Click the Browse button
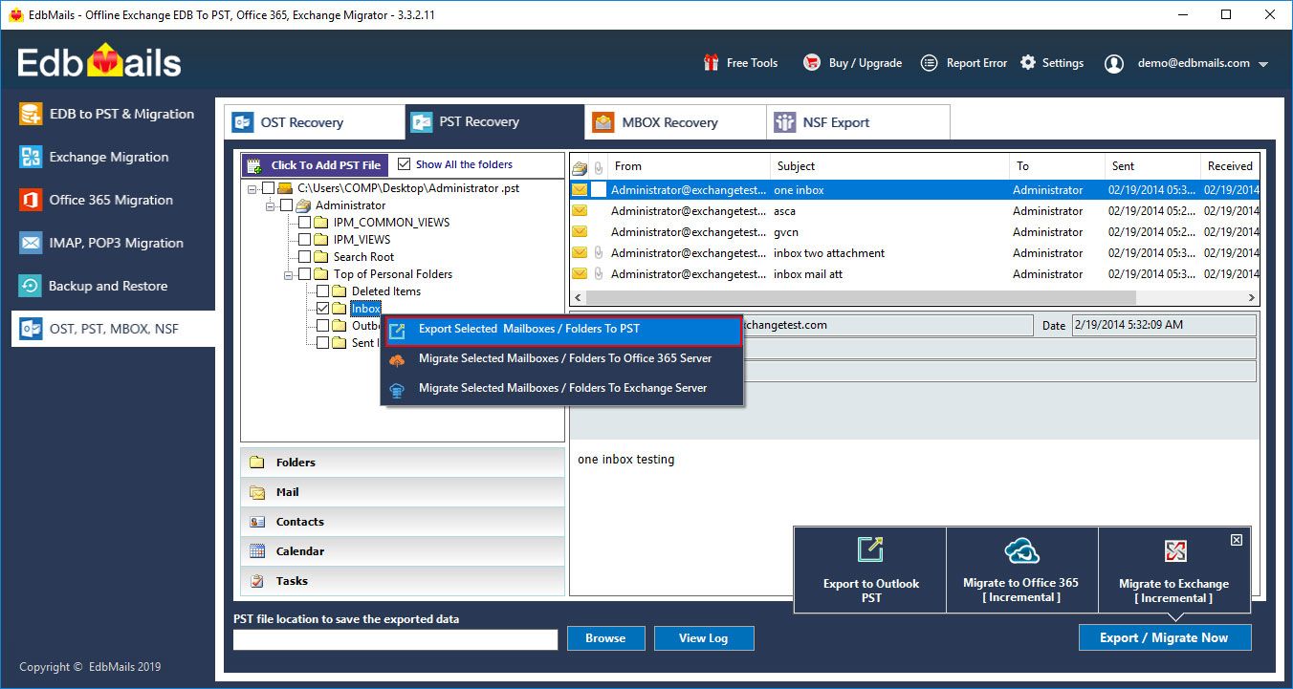Screen dimensions: 1293x689 click(605, 638)
